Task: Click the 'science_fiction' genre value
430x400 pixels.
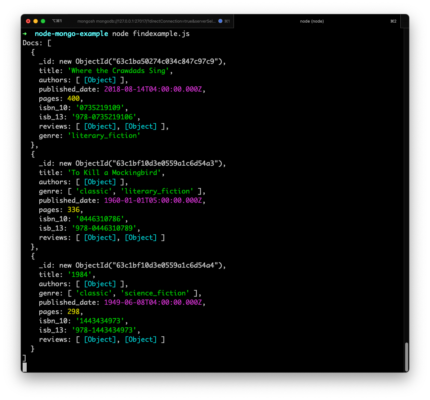Action: [155, 293]
